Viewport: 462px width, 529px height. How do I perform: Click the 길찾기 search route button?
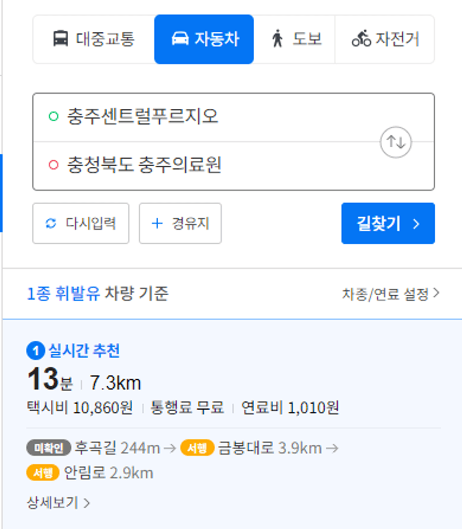pos(388,223)
